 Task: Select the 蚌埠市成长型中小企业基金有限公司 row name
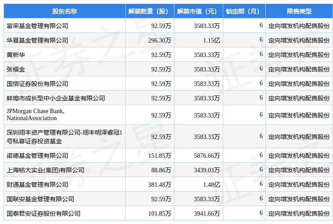click(56, 98)
